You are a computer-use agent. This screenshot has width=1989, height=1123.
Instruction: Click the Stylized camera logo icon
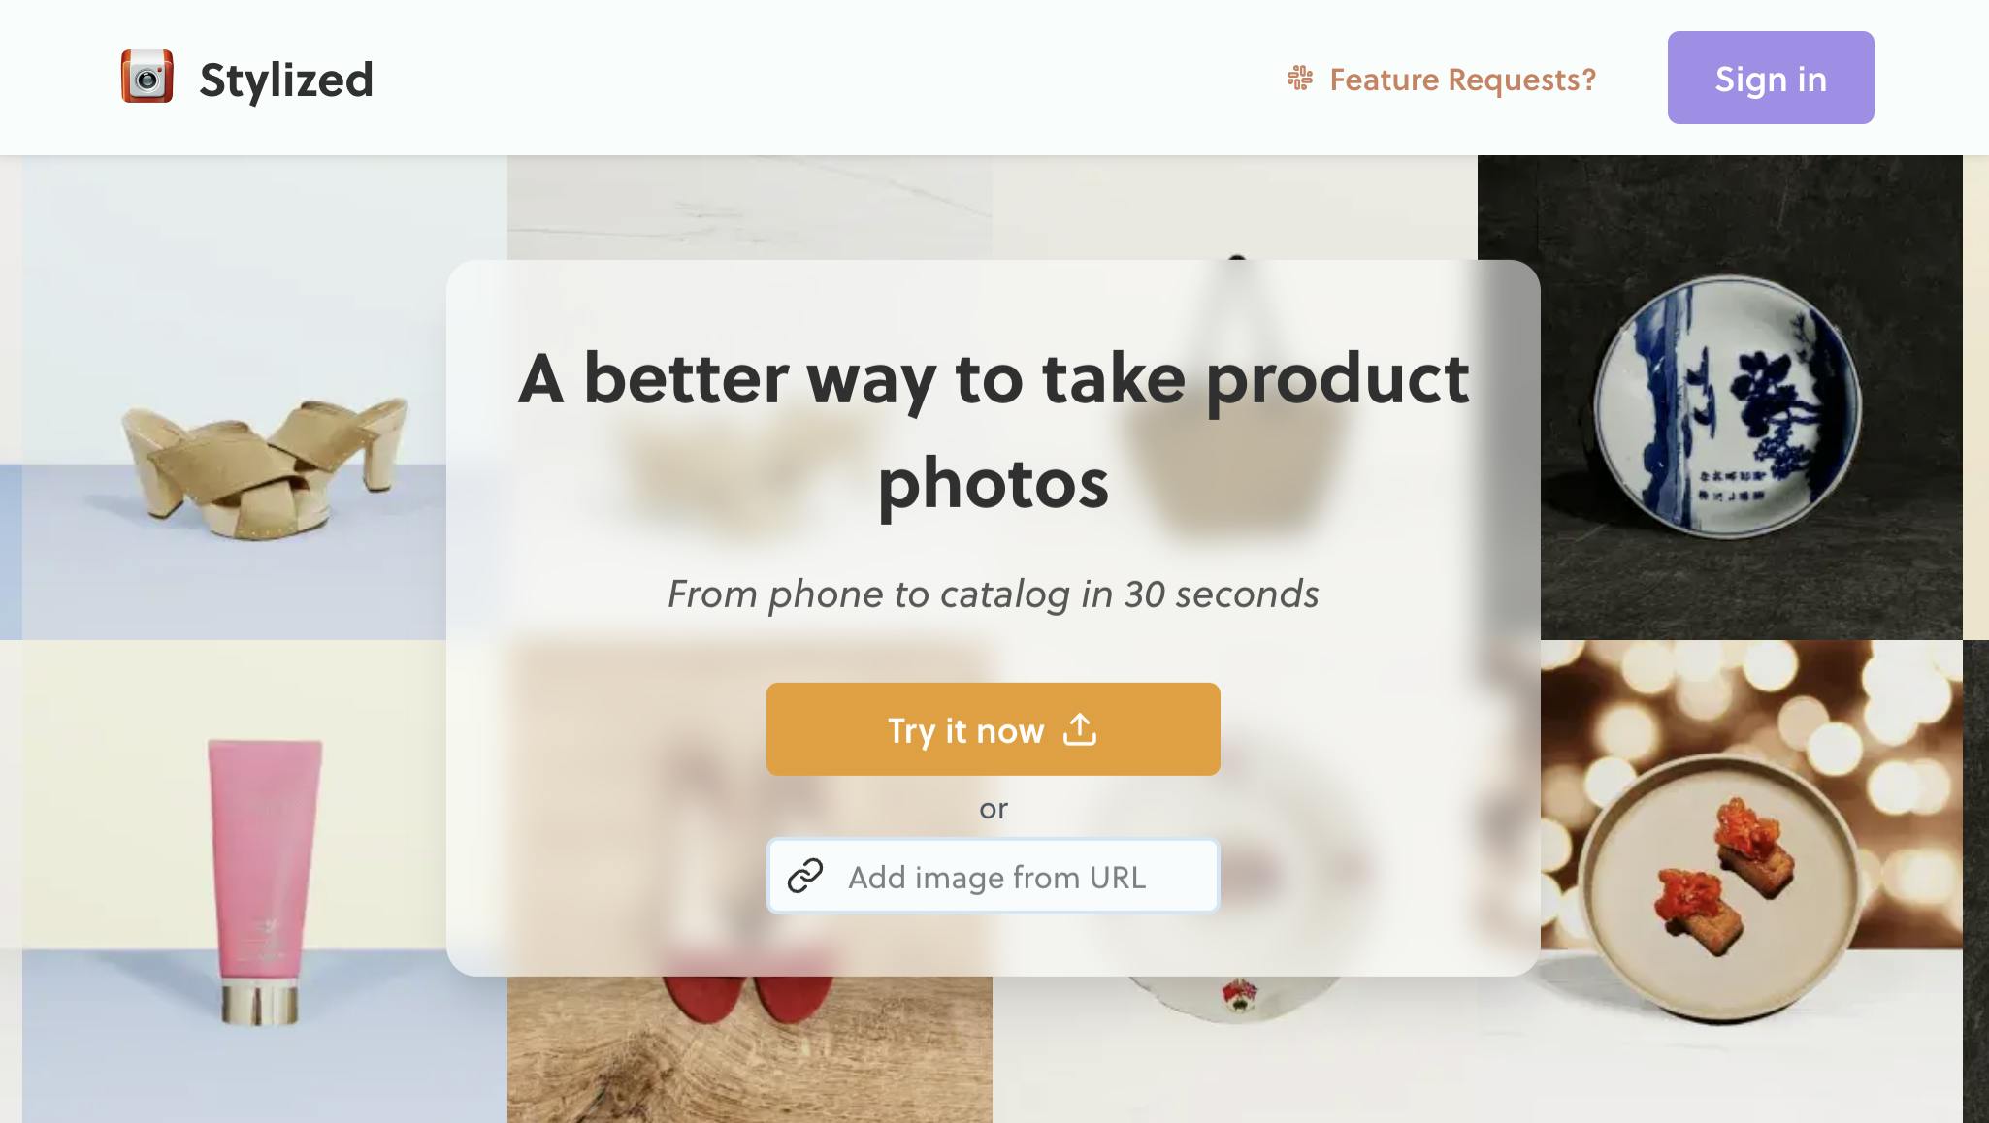tap(147, 77)
